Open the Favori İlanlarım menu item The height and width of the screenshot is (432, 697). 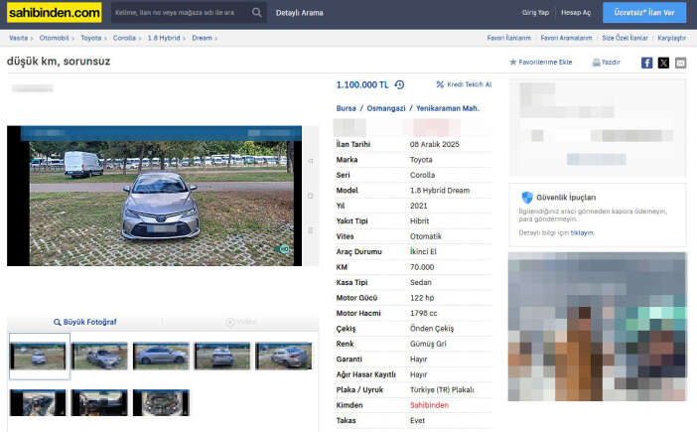point(509,38)
